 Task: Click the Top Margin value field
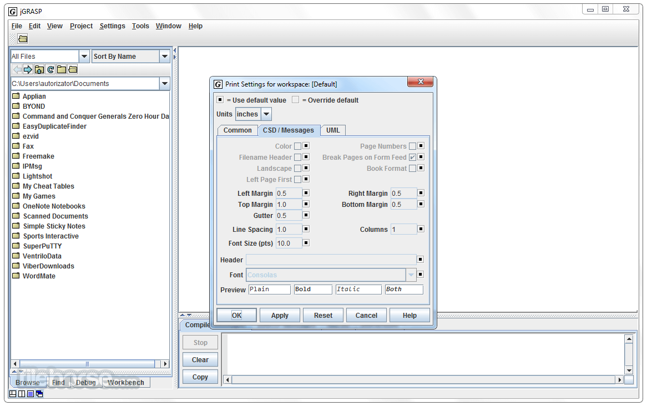(289, 204)
